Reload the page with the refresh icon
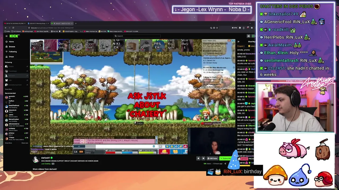The height and width of the screenshot is (190, 339). click(13, 28)
